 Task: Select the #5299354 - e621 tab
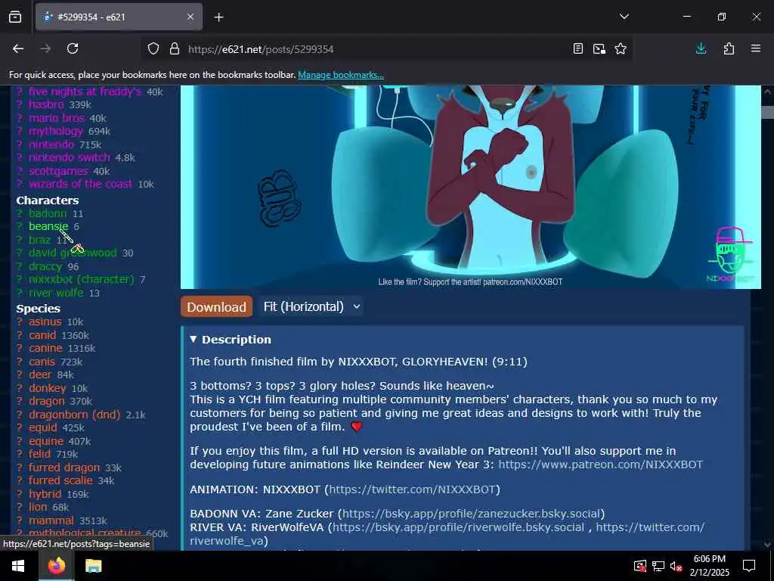[x=119, y=17]
